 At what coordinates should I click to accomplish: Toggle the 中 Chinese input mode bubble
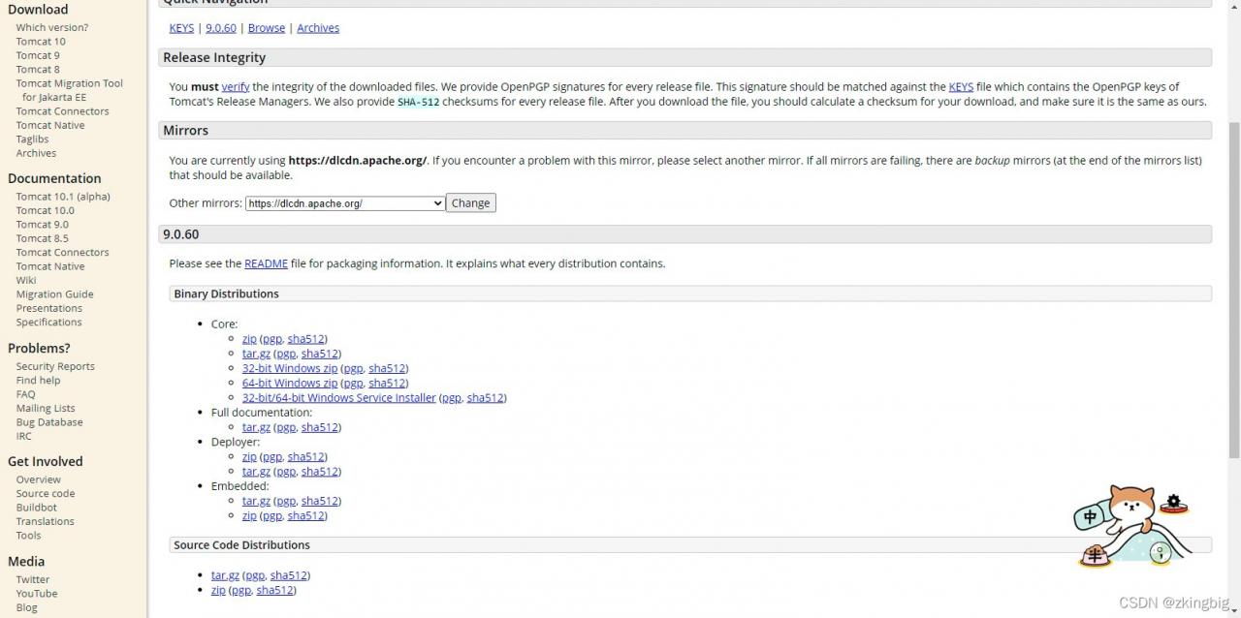tap(1090, 517)
